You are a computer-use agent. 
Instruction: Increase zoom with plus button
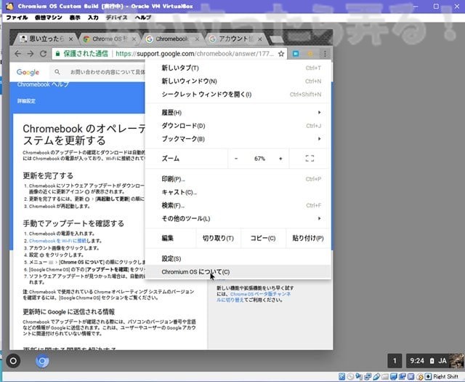(280, 159)
